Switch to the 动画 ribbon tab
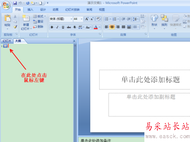This screenshot has height=142, width=190. point(55,9)
